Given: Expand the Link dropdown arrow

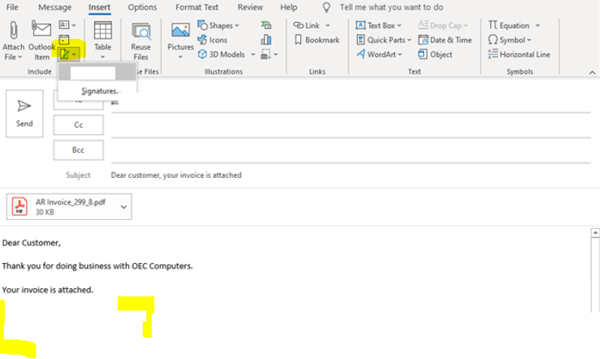Looking at the screenshot, I should pos(327,25).
